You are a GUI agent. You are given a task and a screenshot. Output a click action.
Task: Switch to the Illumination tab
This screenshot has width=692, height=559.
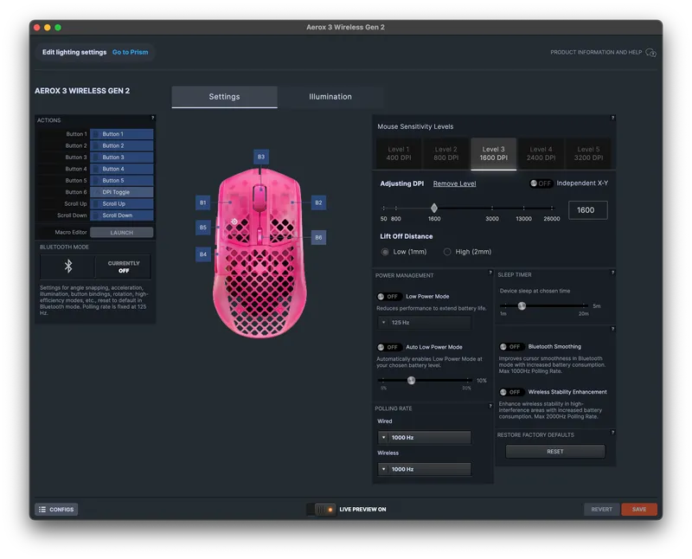[x=330, y=97]
